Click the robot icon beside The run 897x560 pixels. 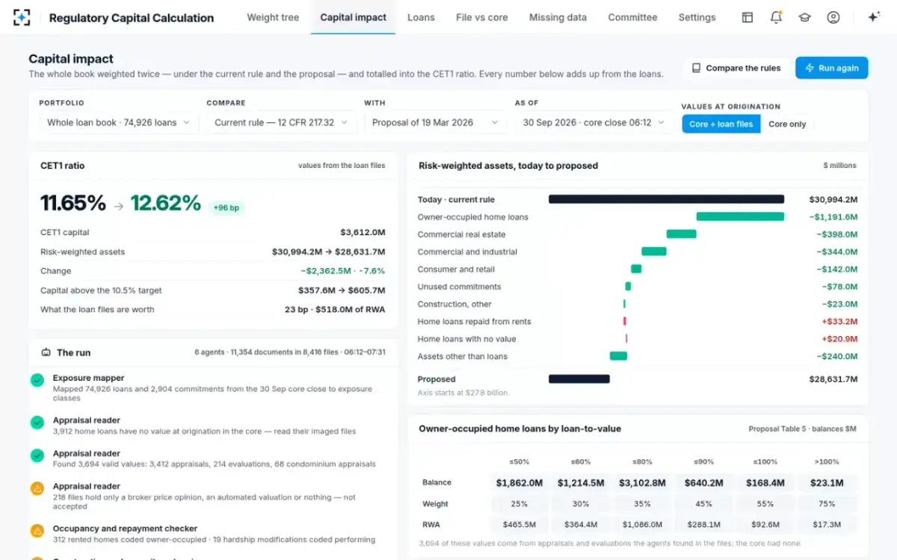pyautogui.click(x=46, y=352)
